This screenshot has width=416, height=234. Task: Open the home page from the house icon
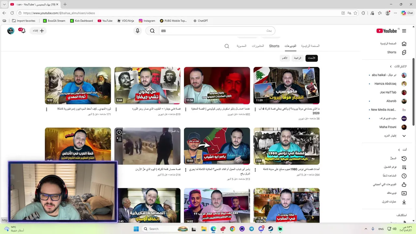404,44
